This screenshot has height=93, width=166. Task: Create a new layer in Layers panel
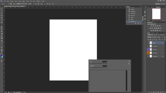tap(161, 92)
